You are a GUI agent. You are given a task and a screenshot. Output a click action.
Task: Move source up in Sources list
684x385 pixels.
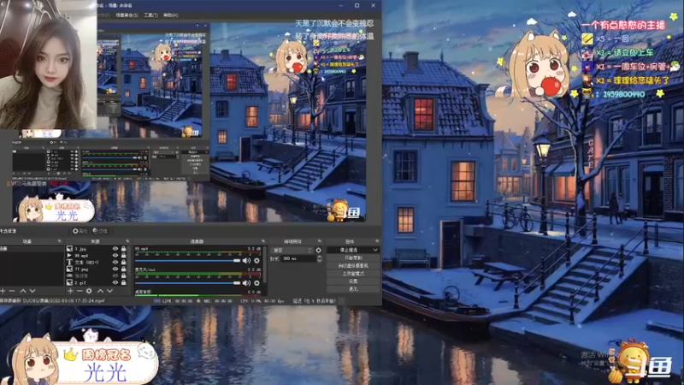[100, 291]
